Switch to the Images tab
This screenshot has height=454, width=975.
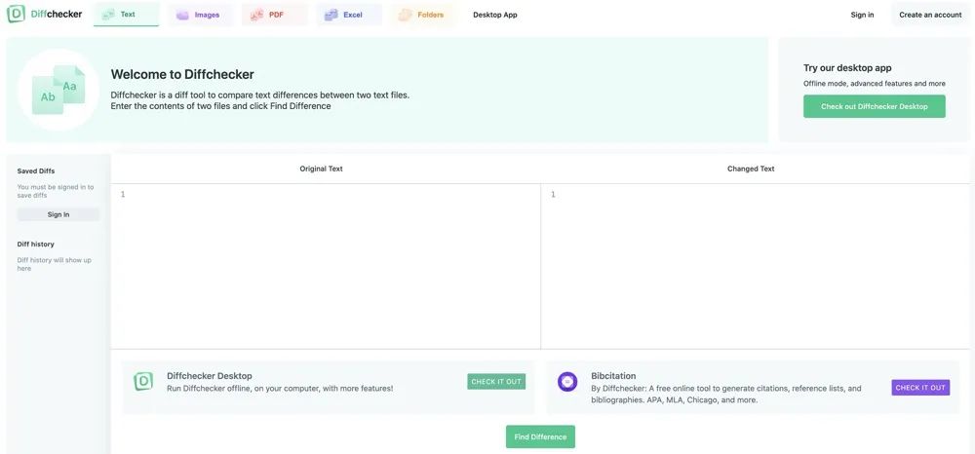[200, 15]
